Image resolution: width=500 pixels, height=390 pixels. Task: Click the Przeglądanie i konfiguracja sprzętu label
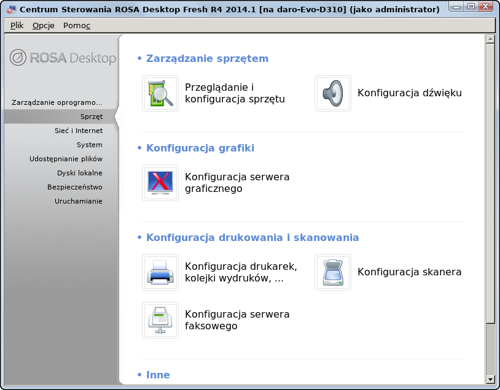pyautogui.click(x=235, y=93)
